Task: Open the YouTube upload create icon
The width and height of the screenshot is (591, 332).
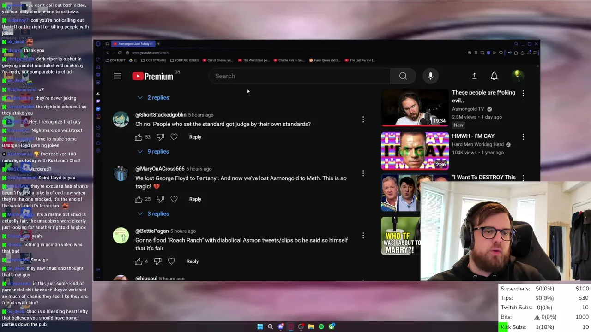Action: click(474, 76)
